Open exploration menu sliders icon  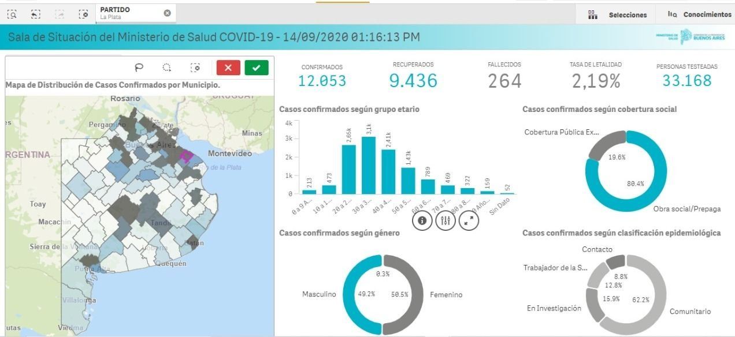446,220
